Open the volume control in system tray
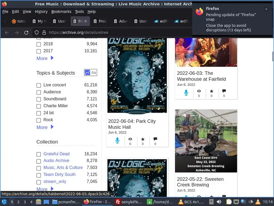The image size is (274, 206). [x=219, y=202]
